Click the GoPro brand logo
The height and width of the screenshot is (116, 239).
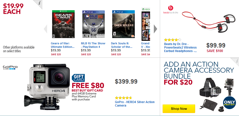click(10, 67)
